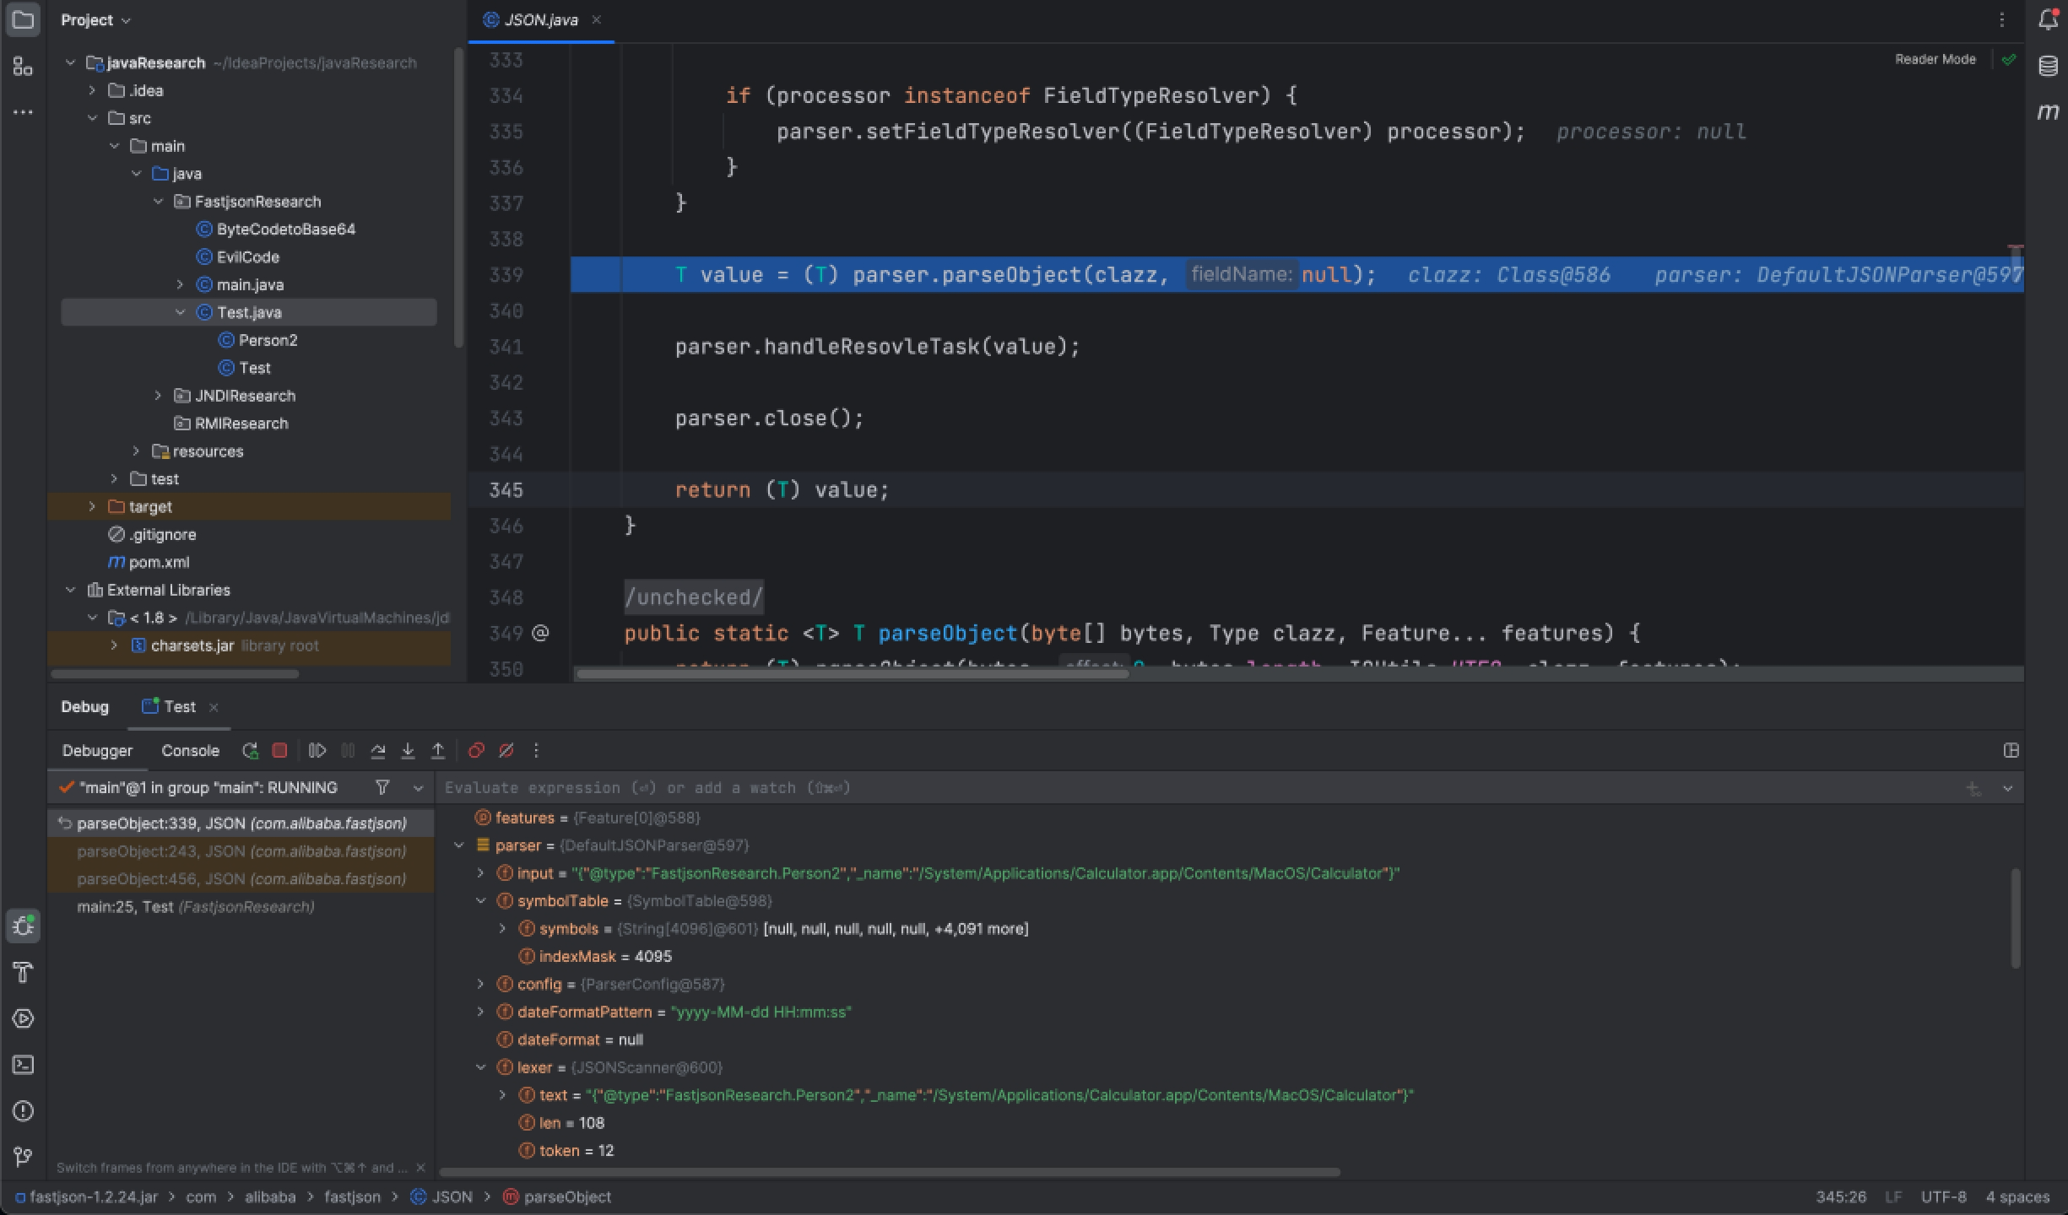Open the Build hammer tool window
This screenshot has height=1215, width=2068.
click(23, 972)
